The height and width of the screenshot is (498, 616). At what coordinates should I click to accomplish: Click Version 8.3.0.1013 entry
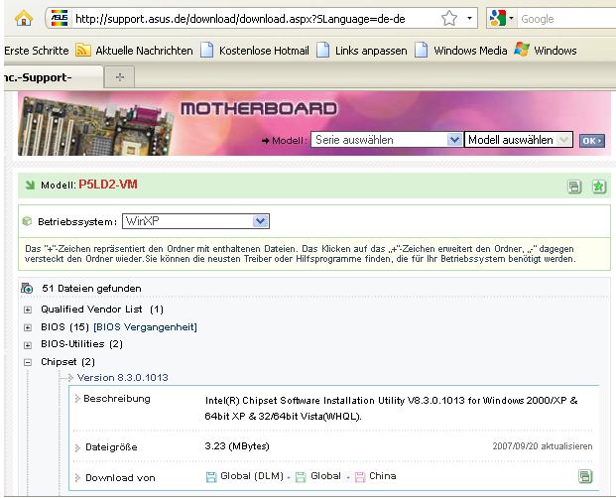coord(123,378)
